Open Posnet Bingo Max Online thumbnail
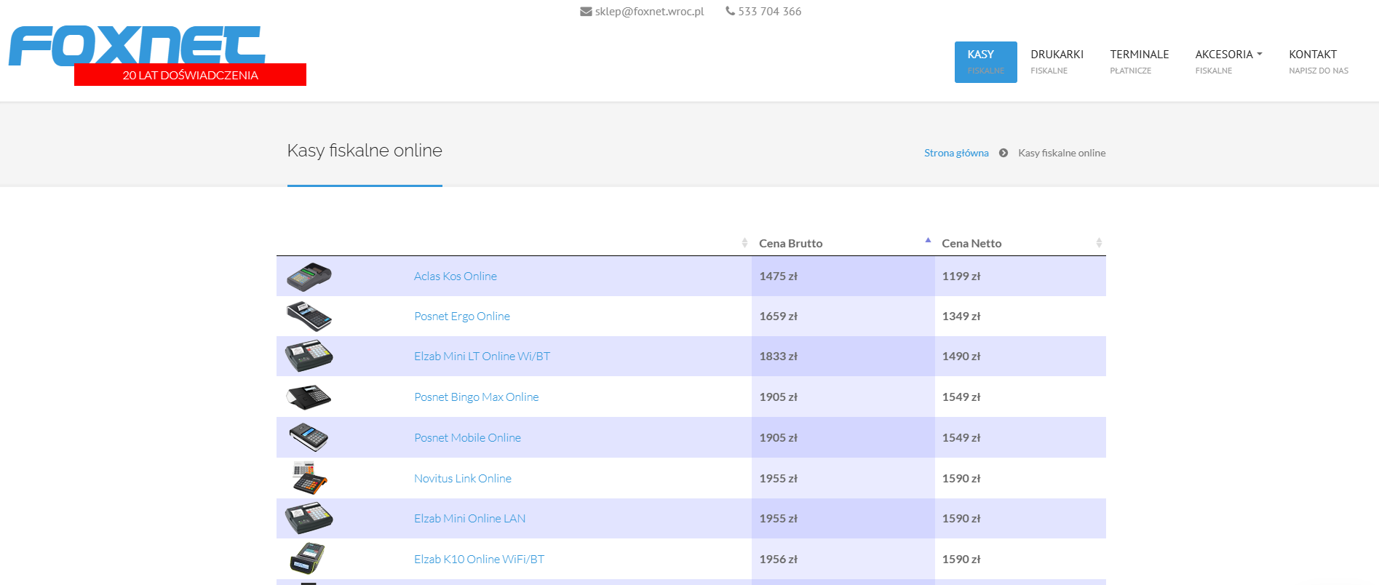The image size is (1379, 585). [x=309, y=397]
